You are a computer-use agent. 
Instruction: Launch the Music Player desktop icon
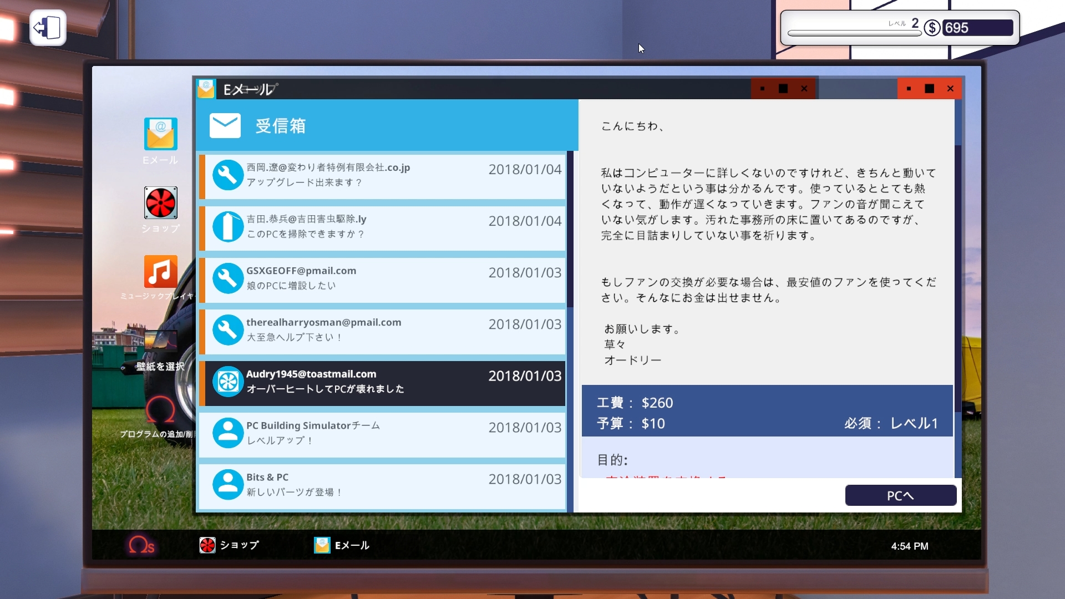point(160,272)
